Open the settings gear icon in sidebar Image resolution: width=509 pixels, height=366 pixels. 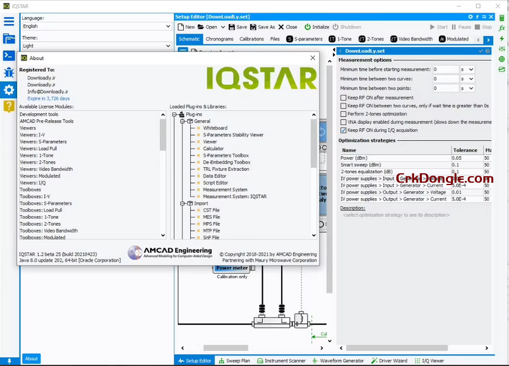click(9, 90)
